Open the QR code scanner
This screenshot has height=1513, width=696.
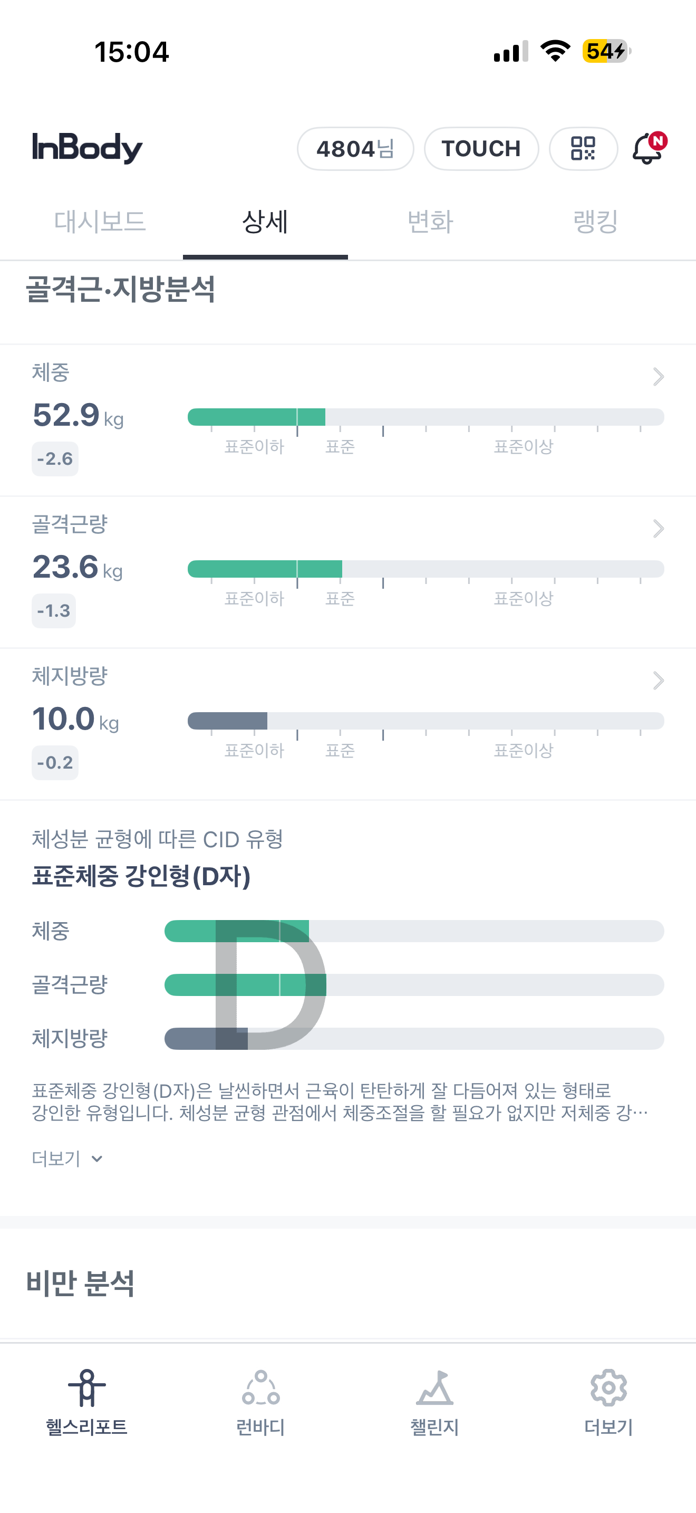click(583, 149)
